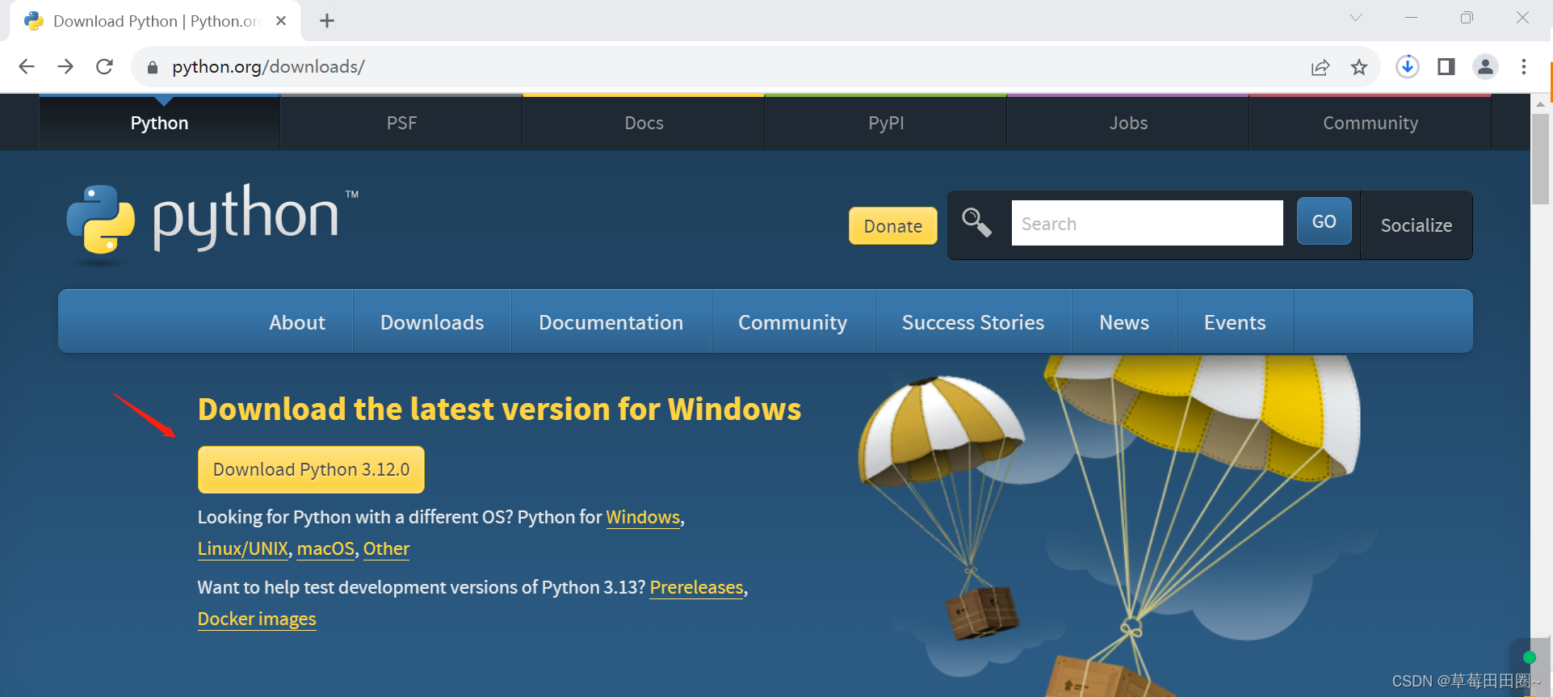Reload the page with the refresh icon
Viewport: 1553px width, 697px height.
(104, 66)
